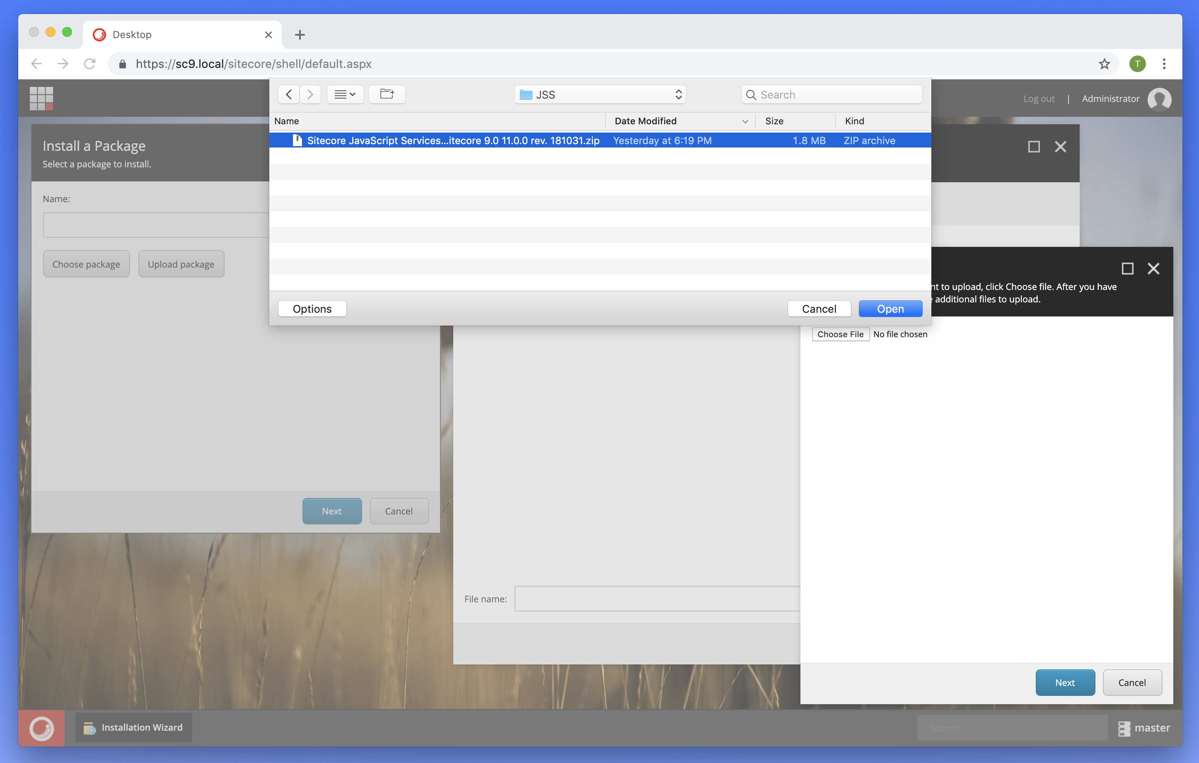Reload the page with the browser refresh icon
This screenshot has height=763, width=1199.
click(x=90, y=64)
